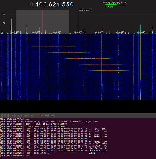This screenshot has width=156, height=159.
Task: Click the 400.620 frequency axis label
Action: (x=36, y=32)
